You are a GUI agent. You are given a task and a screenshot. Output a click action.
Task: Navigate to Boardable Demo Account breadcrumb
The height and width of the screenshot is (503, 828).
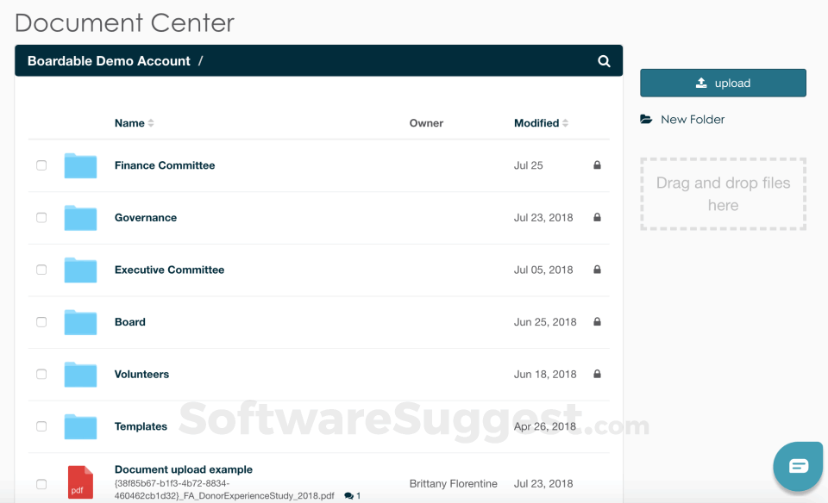tap(109, 60)
